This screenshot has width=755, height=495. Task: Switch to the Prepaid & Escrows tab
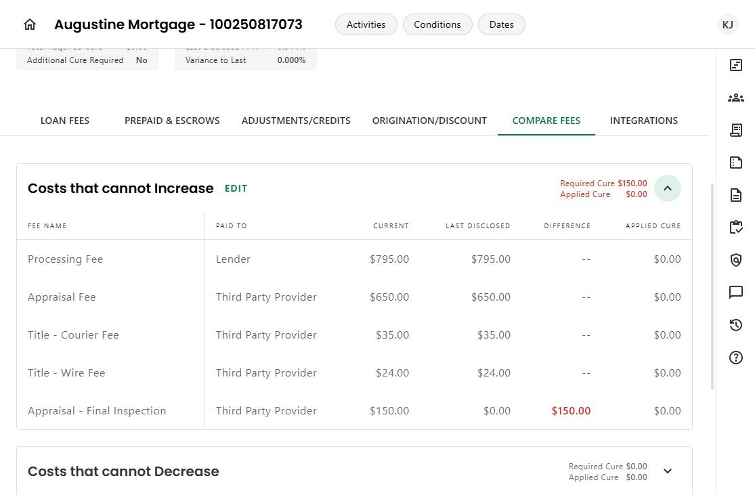(x=172, y=121)
